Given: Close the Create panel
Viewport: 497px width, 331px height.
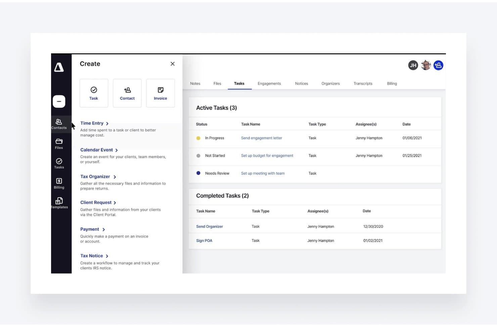Looking at the screenshot, I should (x=173, y=64).
